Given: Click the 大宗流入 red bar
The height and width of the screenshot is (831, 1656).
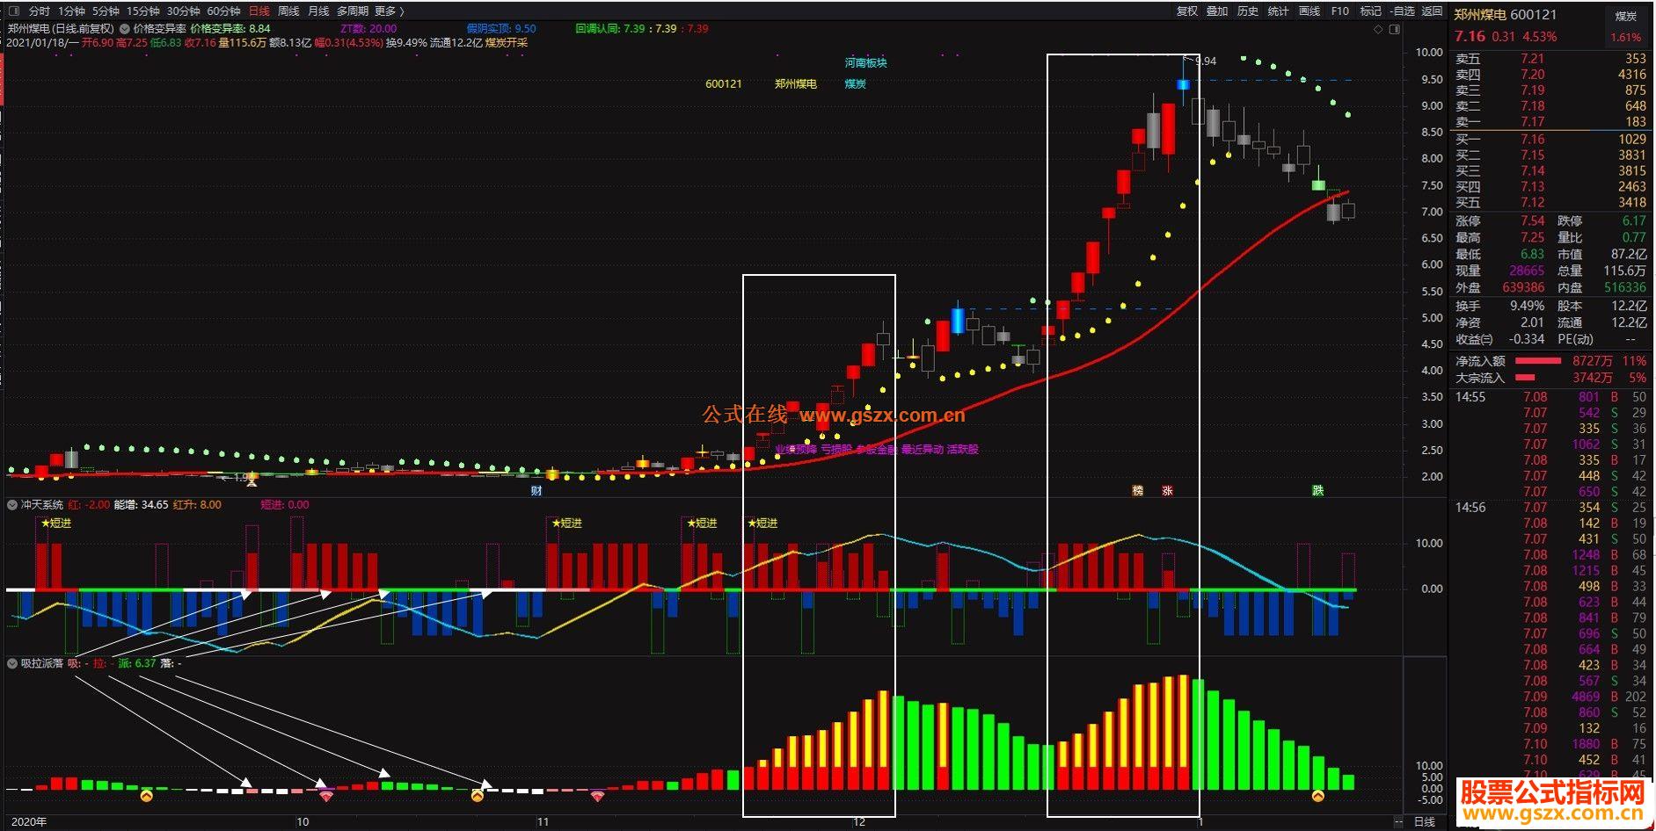Looking at the screenshot, I should click(1525, 378).
